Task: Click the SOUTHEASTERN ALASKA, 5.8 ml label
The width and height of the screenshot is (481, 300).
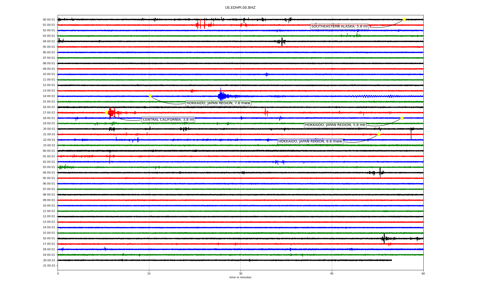Action: click(339, 26)
